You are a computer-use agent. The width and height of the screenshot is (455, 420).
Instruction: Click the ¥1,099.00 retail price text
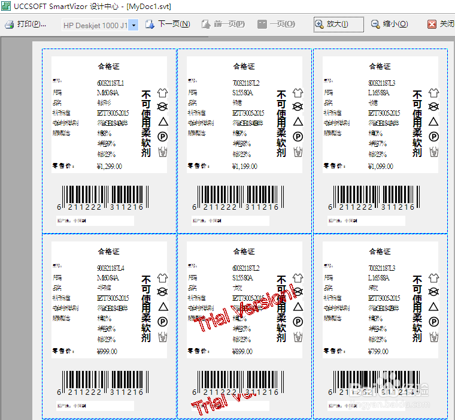[380, 167]
